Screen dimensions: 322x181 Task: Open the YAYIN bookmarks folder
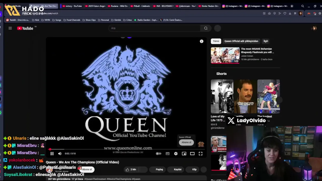(x=46, y=20)
